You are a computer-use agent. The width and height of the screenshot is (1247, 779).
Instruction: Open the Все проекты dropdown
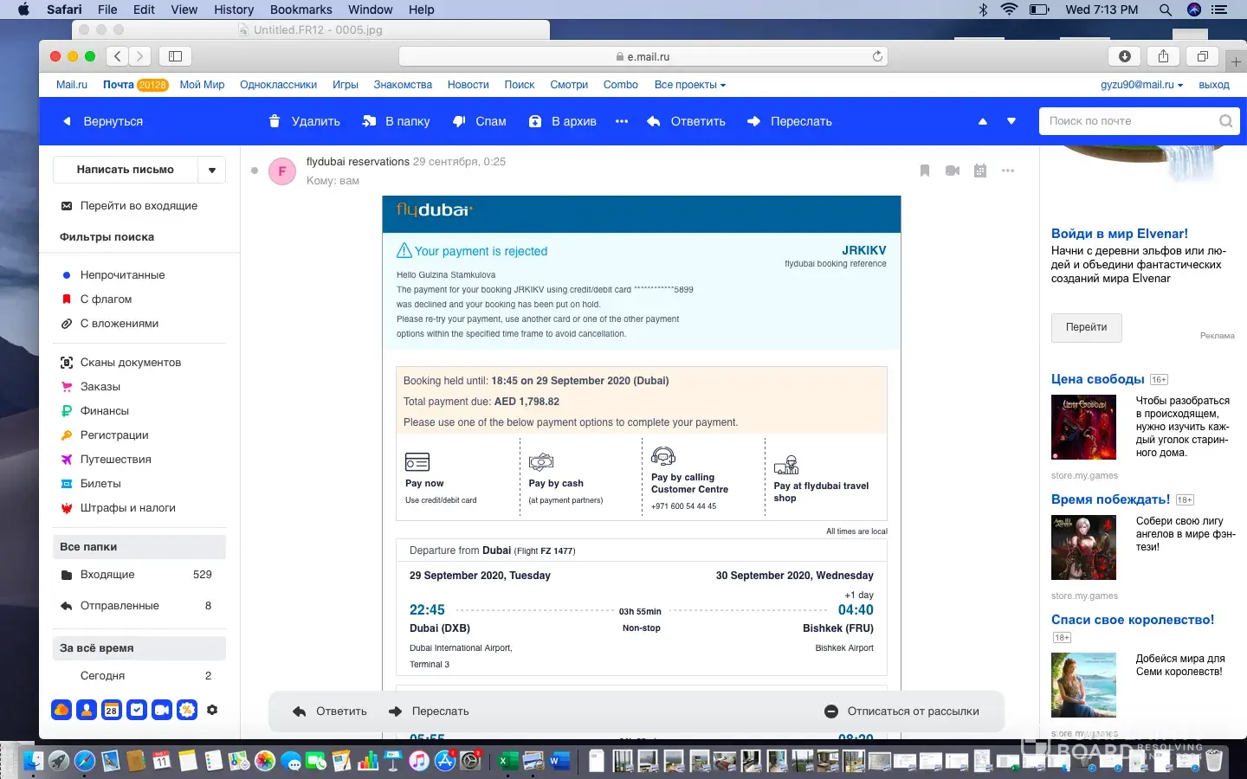point(689,85)
